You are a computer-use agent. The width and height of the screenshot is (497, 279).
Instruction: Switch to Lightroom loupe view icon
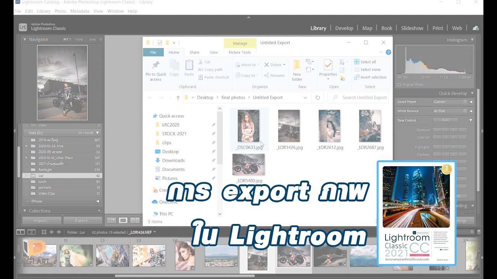coord(123,220)
